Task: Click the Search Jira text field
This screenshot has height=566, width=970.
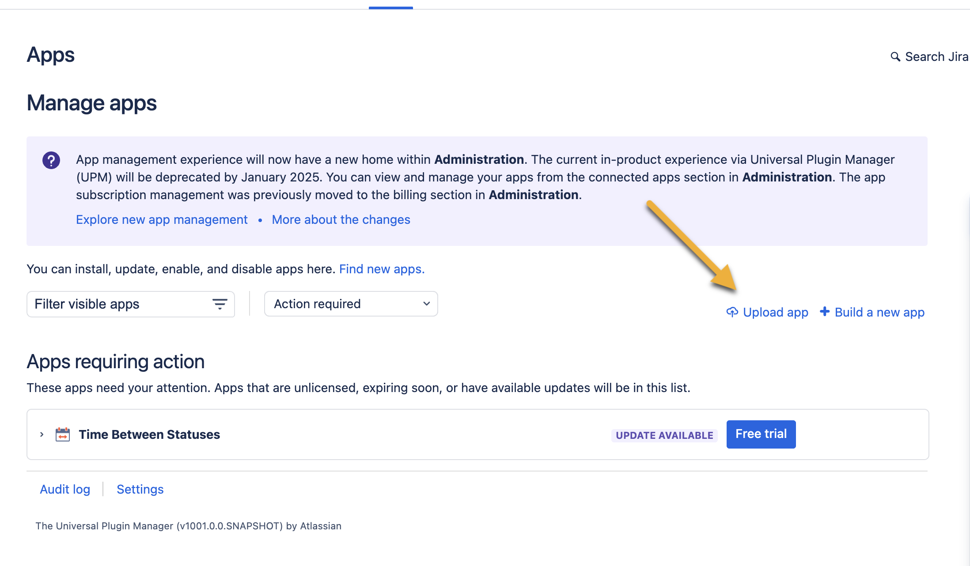Action: [x=936, y=57]
